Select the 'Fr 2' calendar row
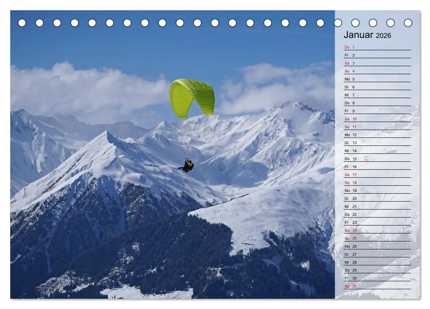The height and width of the screenshot is (309, 430). click(x=377, y=55)
